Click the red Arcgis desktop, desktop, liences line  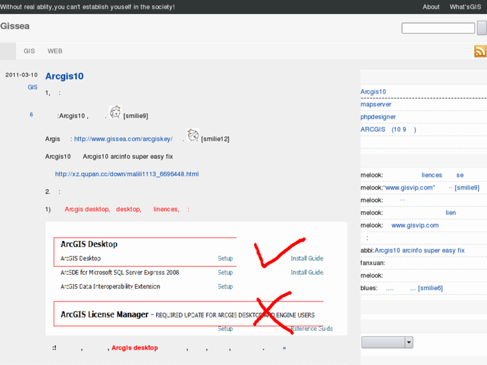(127, 210)
